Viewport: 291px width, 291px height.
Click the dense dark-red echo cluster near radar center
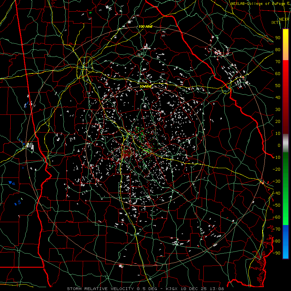[127, 153]
